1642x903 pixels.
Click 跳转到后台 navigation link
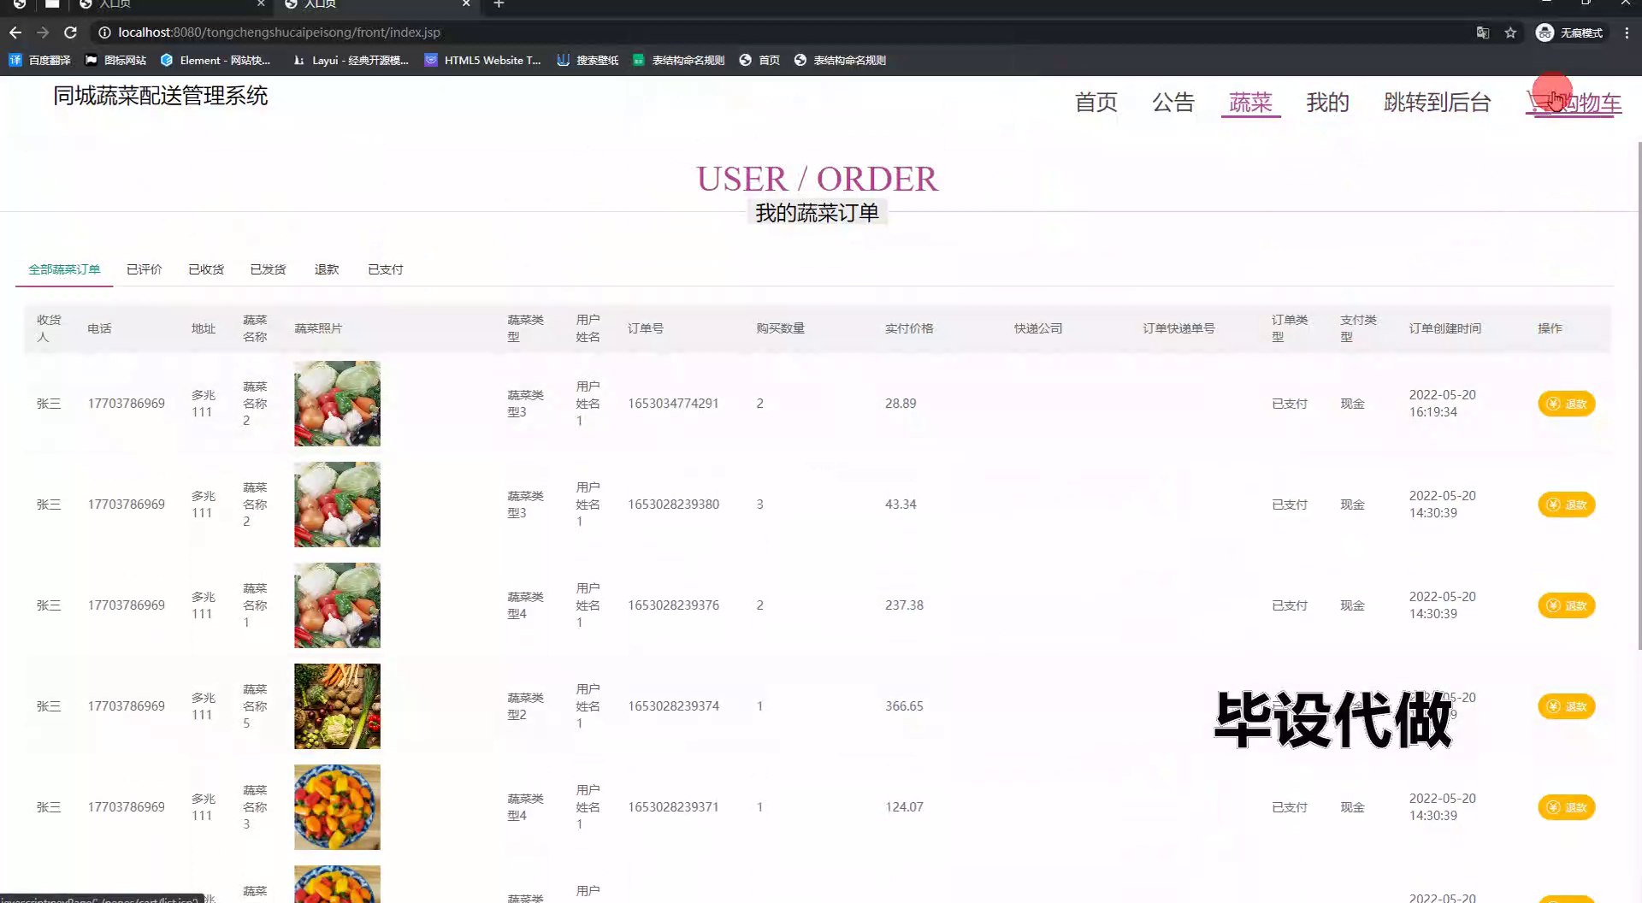1437,103
